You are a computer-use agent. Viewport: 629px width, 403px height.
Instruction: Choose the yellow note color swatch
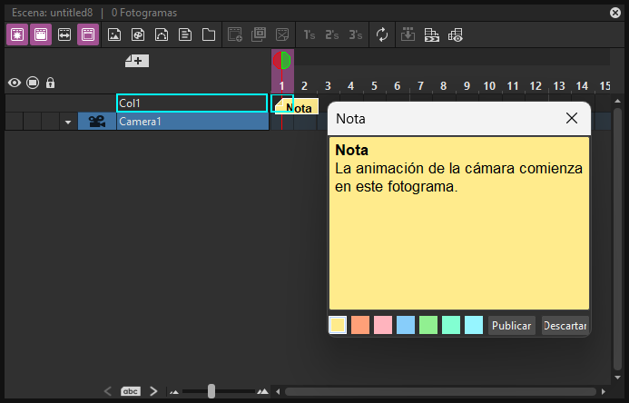(338, 325)
